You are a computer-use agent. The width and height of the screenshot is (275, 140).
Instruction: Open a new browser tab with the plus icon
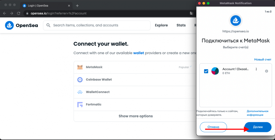(x=77, y=6)
